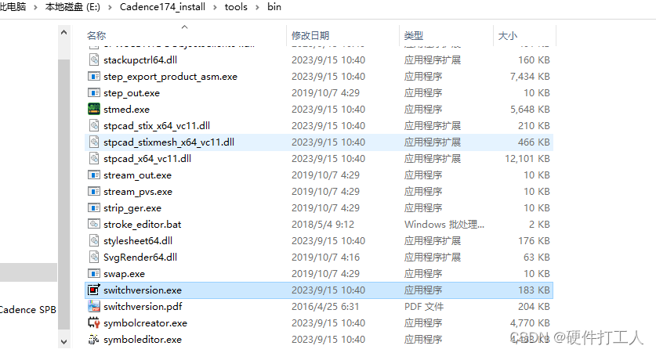Click the switchversion.pdf document icon
Screen dimensions: 656x353
(x=94, y=307)
